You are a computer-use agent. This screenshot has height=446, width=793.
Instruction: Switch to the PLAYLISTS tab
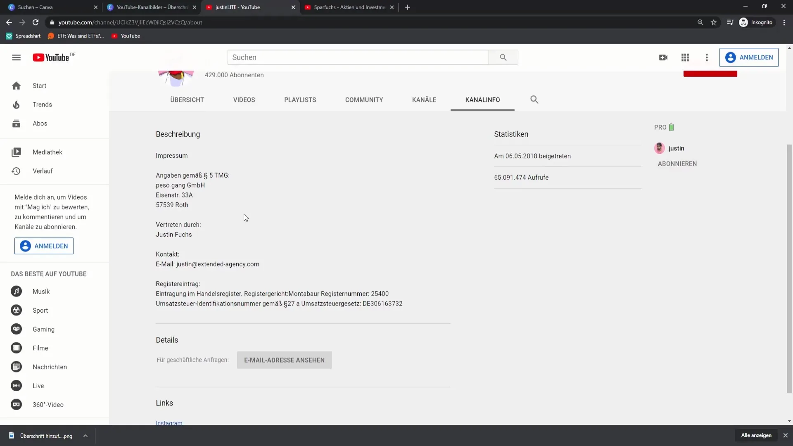tap(300, 100)
